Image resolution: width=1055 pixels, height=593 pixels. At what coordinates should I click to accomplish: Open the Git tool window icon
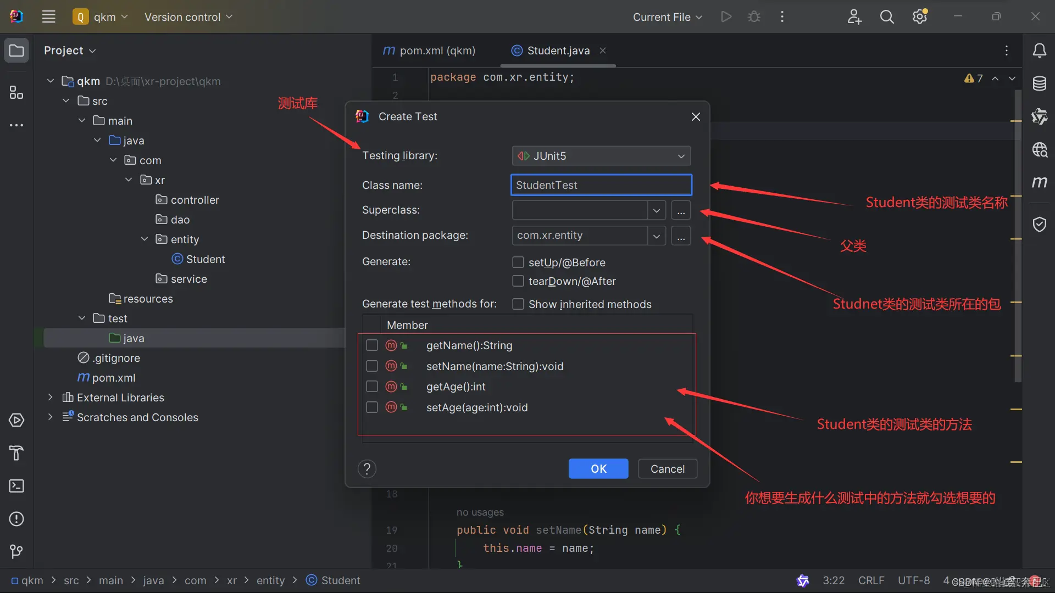[x=16, y=551]
